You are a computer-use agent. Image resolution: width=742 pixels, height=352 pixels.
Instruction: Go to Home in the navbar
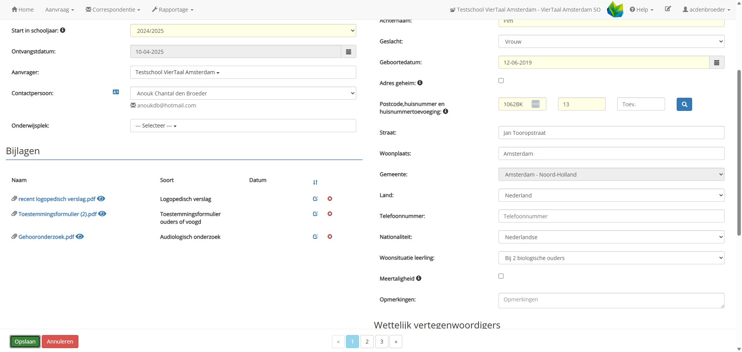click(x=23, y=10)
